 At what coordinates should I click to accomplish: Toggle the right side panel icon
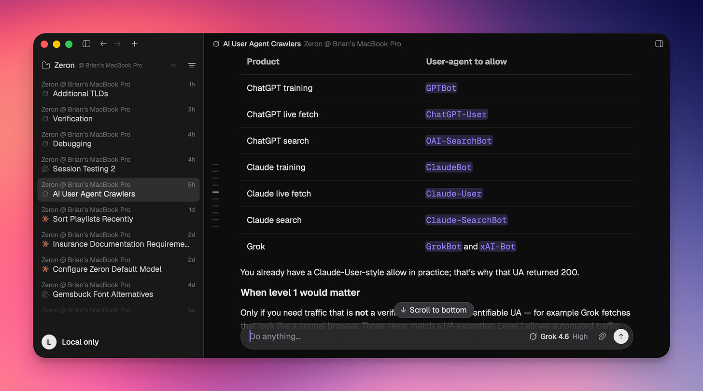[x=659, y=44]
